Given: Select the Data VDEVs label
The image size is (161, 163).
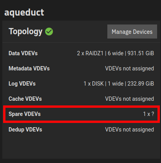Looking at the screenshot, I should [x=23, y=53].
